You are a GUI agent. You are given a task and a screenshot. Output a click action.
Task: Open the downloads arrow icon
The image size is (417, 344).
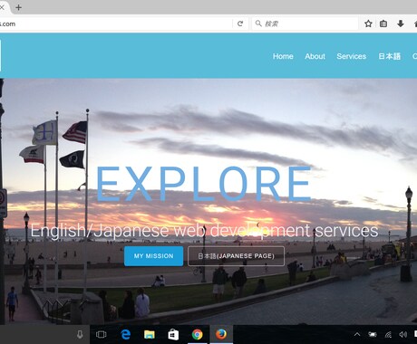[401, 24]
